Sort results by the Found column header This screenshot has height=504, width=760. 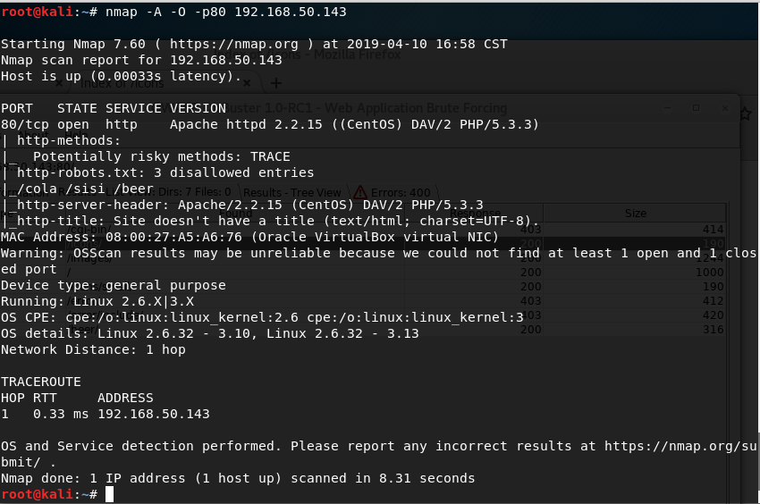pyautogui.click(x=235, y=214)
